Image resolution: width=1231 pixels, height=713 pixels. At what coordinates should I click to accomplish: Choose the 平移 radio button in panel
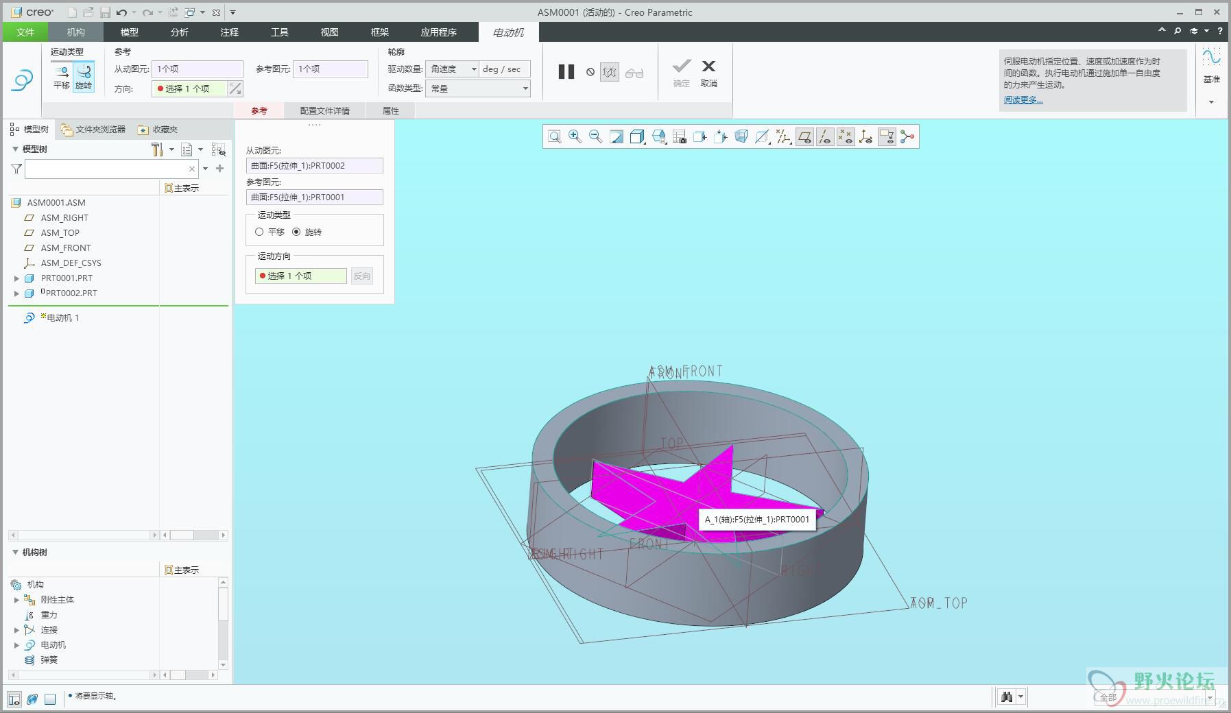[259, 232]
